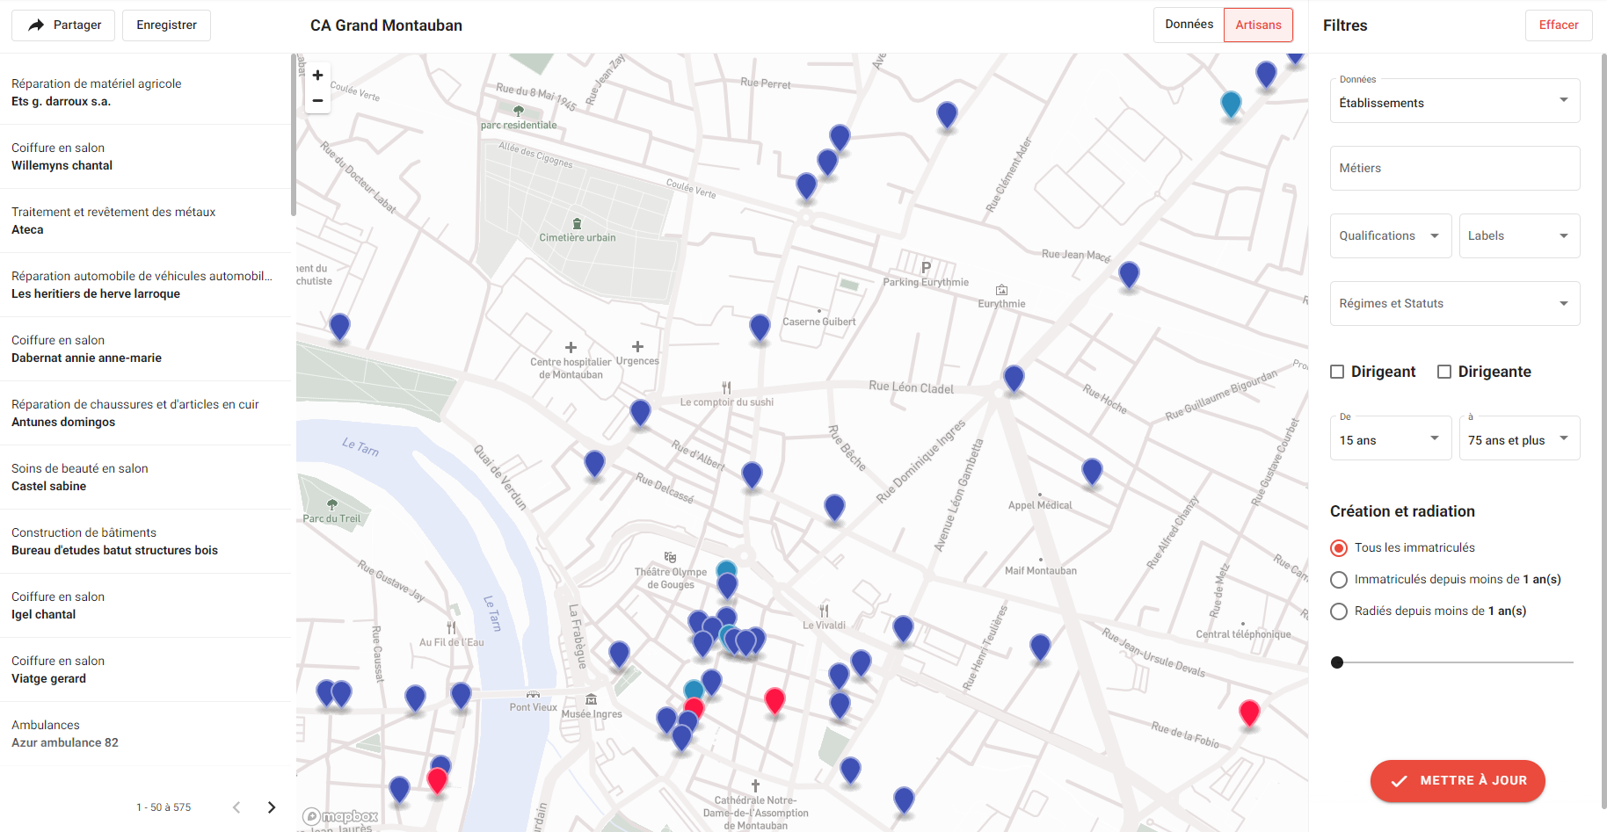
Task: Open the Qualifications dropdown
Action: (x=1391, y=236)
